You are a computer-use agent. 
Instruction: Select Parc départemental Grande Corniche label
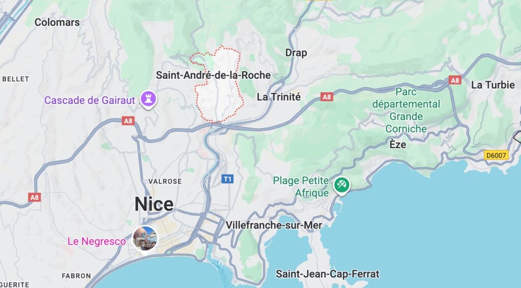(406, 110)
